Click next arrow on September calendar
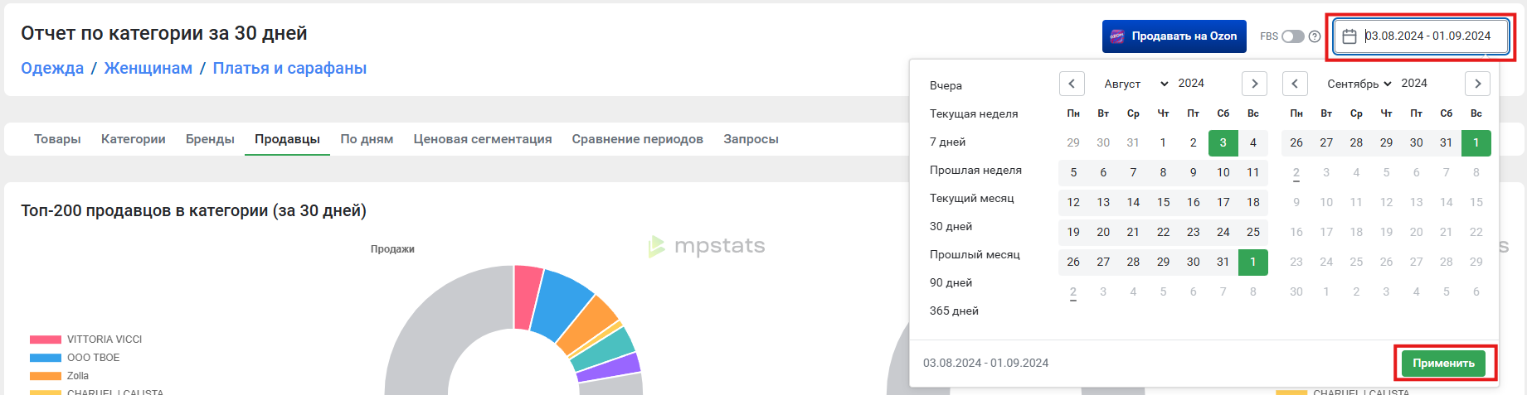The height and width of the screenshot is (395, 1527). pos(1477,84)
